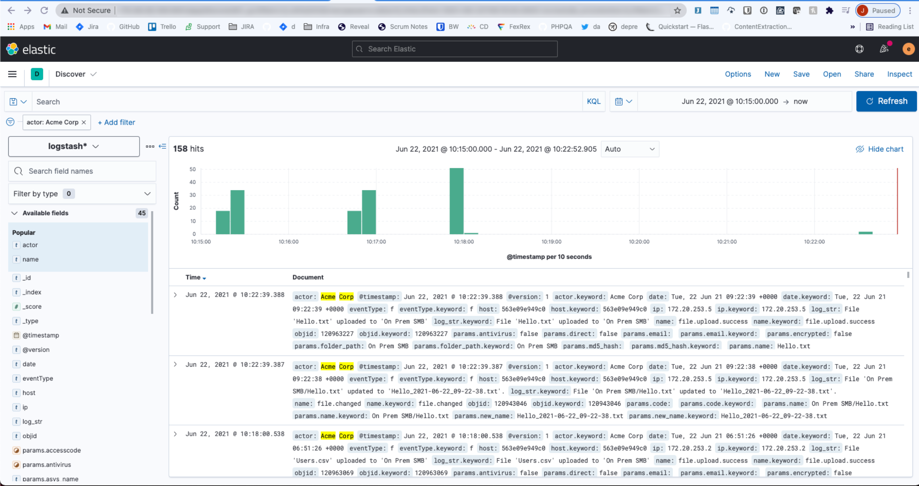This screenshot has height=486, width=919.
Task: Click the Add filter link
Action: coord(116,122)
